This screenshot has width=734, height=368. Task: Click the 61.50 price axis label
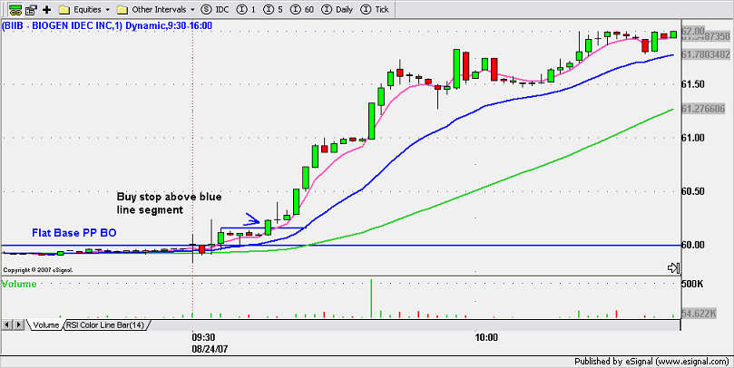pos(693,84)
